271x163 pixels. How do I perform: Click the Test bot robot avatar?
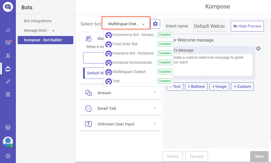click(109, 81)
